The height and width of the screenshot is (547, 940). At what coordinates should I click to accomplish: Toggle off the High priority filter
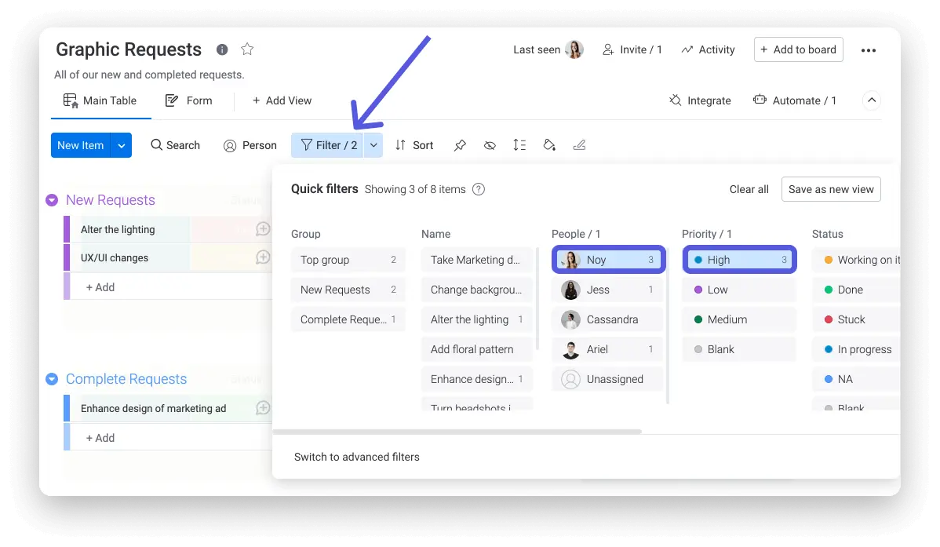pos(738,259)
